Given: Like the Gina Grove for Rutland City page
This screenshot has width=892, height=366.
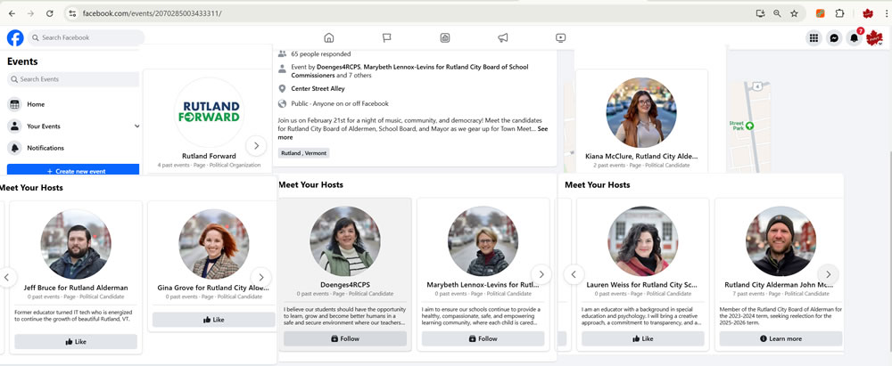Looking at the screenshot, I should (x=213, y=320).
